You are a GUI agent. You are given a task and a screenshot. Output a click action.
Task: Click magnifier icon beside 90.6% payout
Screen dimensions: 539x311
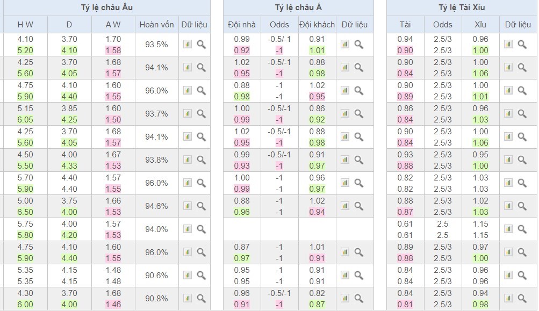[201, 276]
